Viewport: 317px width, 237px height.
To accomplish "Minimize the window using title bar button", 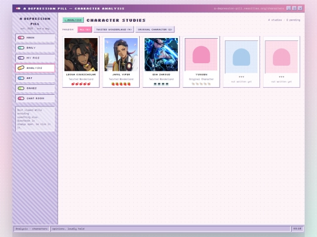I will pyautogui.click(x=288, y=8).
